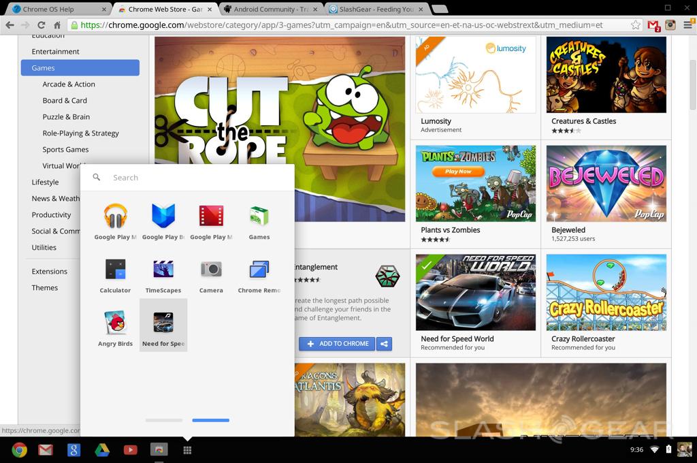The height and width of the screenshot is (463, 697).
Task: Click the camera extension icon in the toolbar
Action: [x=670, y=25]
